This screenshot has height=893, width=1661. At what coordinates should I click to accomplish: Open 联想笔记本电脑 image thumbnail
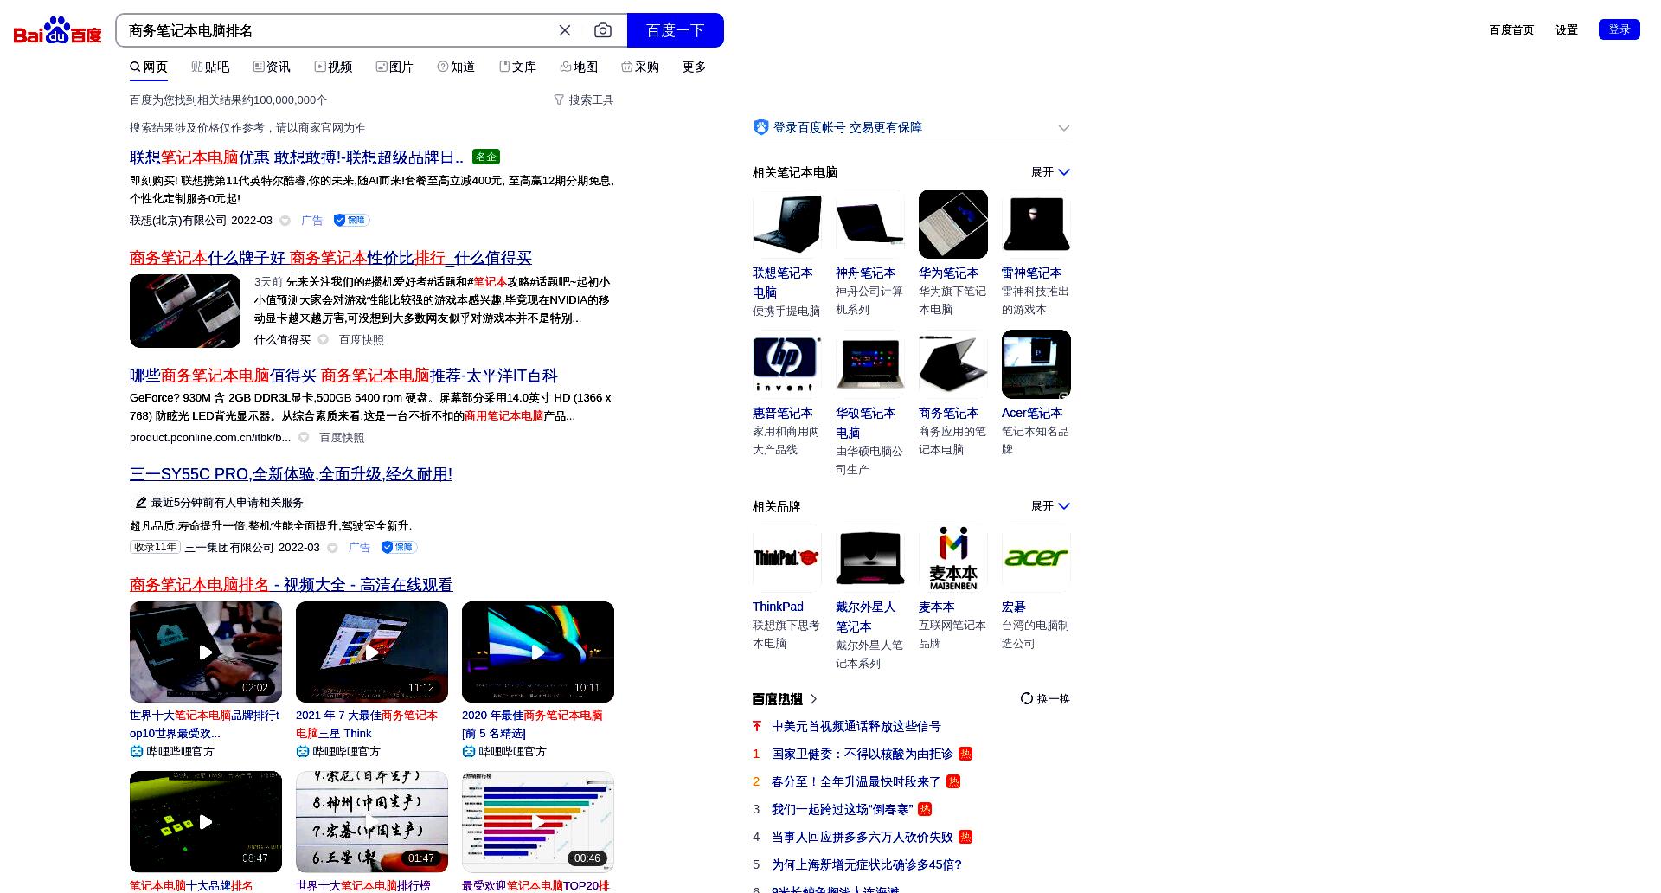click(x=787, y=224)
